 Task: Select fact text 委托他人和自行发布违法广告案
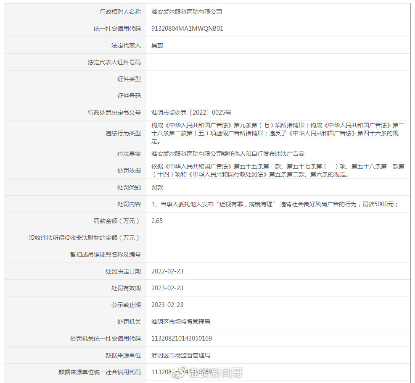pos(263,154)
